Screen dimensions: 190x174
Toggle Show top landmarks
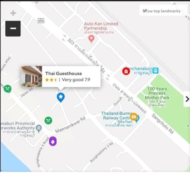161,11
